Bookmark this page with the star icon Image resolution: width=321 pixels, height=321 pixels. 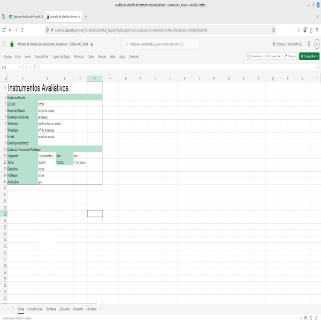click(273, 30)
